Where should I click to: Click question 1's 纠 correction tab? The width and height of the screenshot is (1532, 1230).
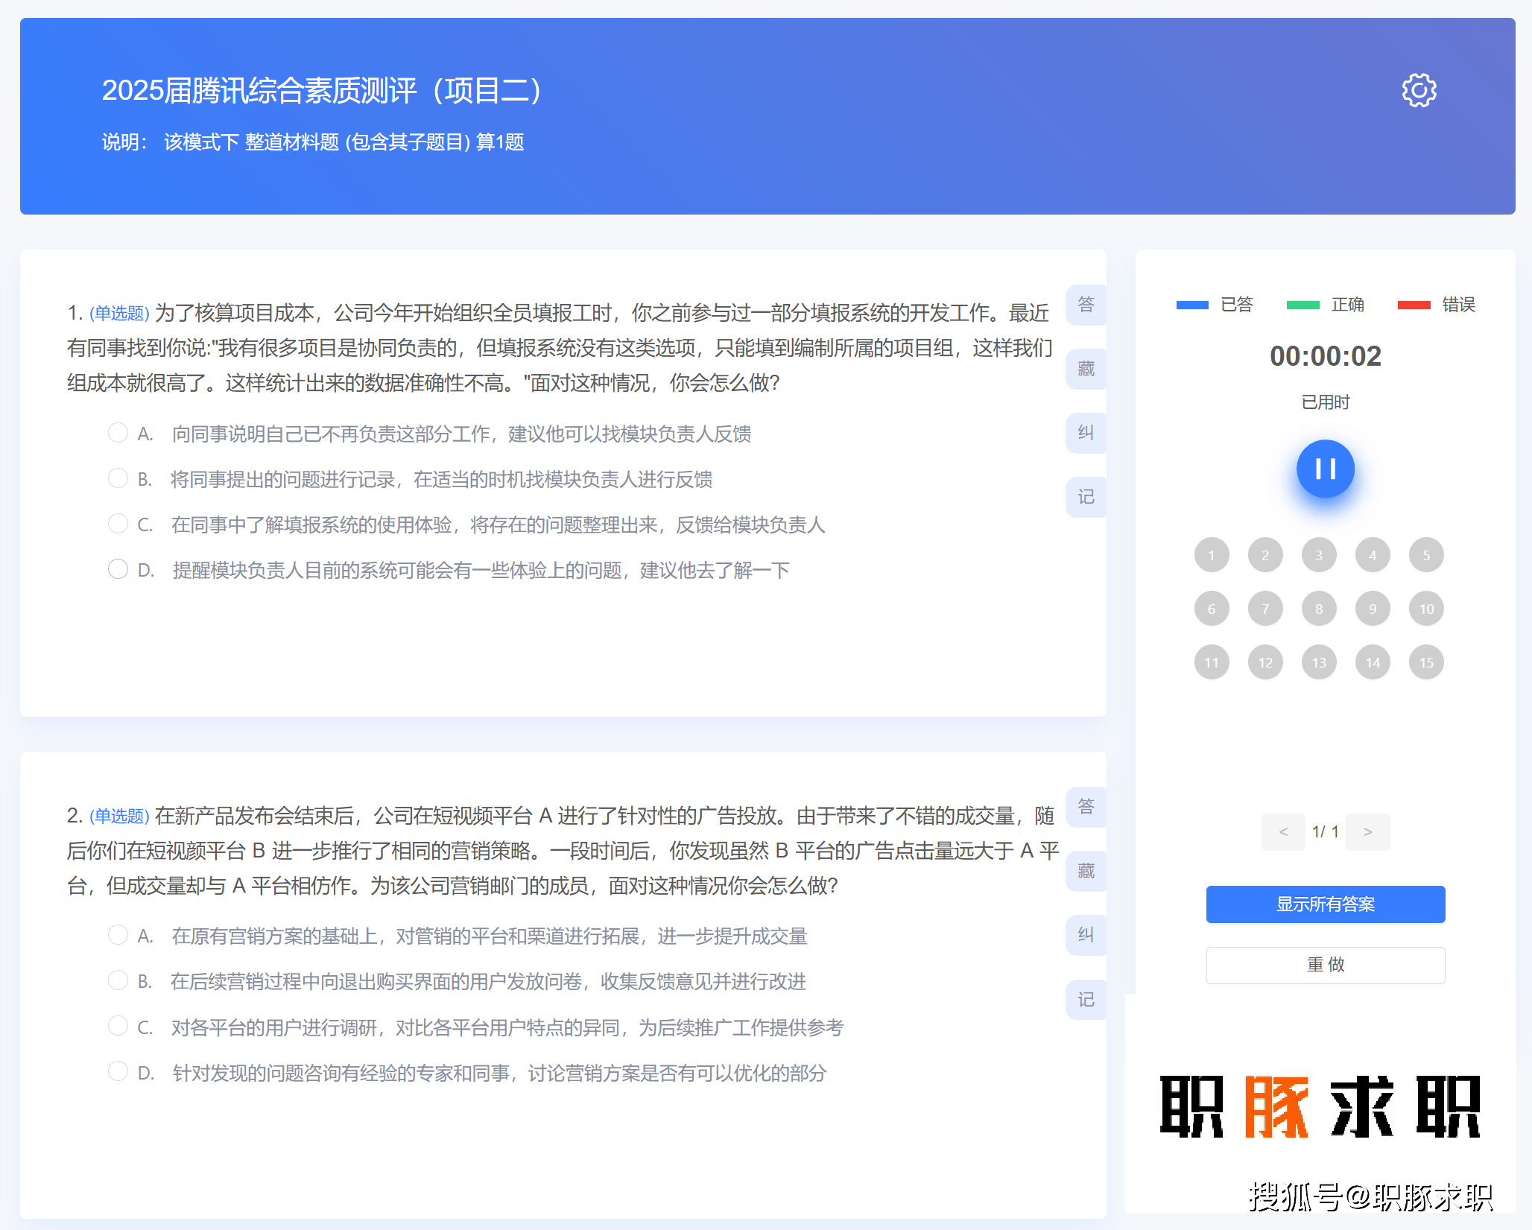tap(1086, 433)
